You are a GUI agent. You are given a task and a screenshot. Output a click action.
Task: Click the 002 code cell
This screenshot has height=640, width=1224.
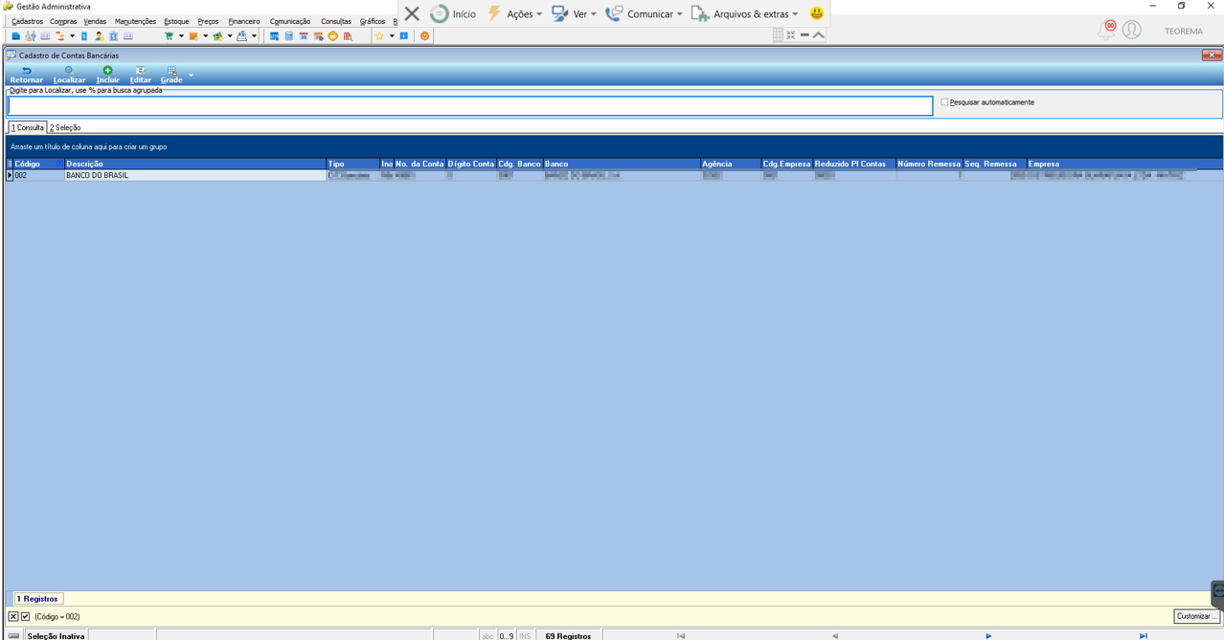tap(38, 175)
